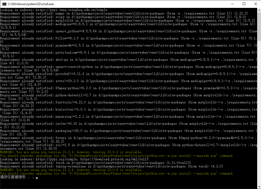This screenshot has height=189, width=261.
Task: Click the fonttools>=4.22.0 text
Action: (71, 103)
